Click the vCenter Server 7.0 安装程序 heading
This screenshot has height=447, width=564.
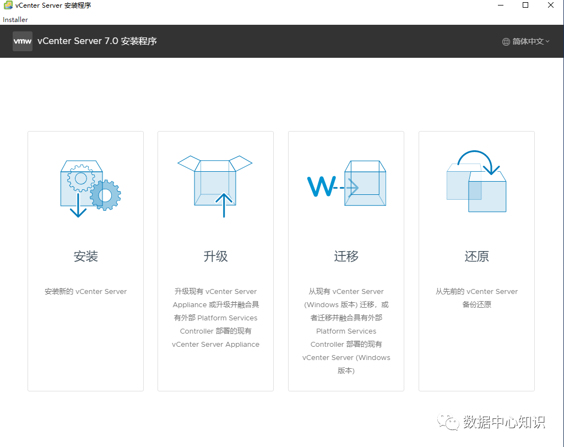click(97, 41)
